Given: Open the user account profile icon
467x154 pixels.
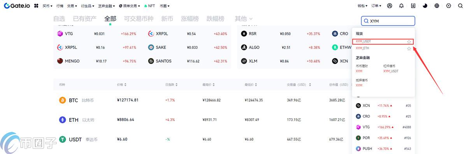Looking at the screenshot, I should point(390,6).
